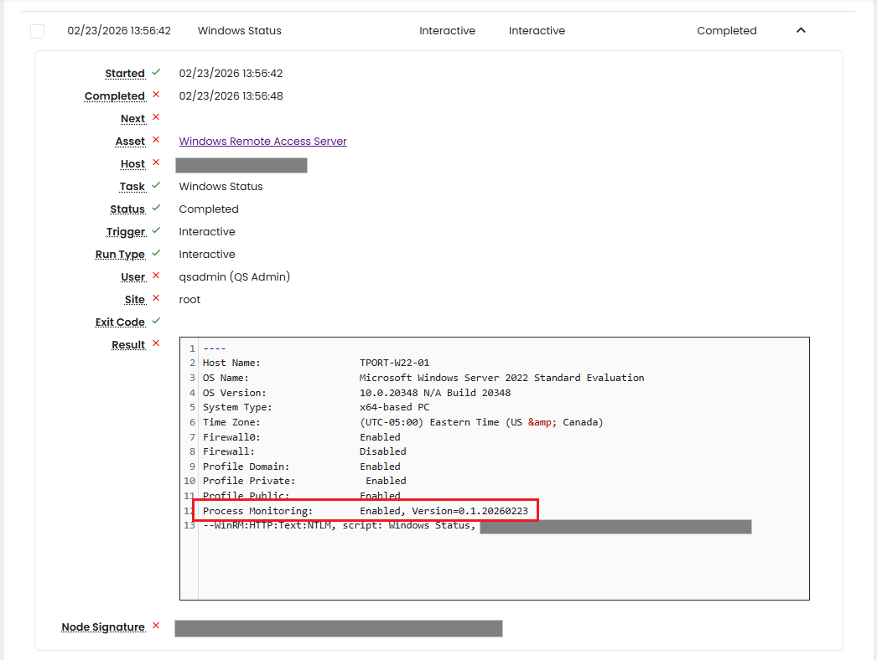The image size is (877, 660).
Task: Select the Windows Status row checkbox
Action: (37, 31)
